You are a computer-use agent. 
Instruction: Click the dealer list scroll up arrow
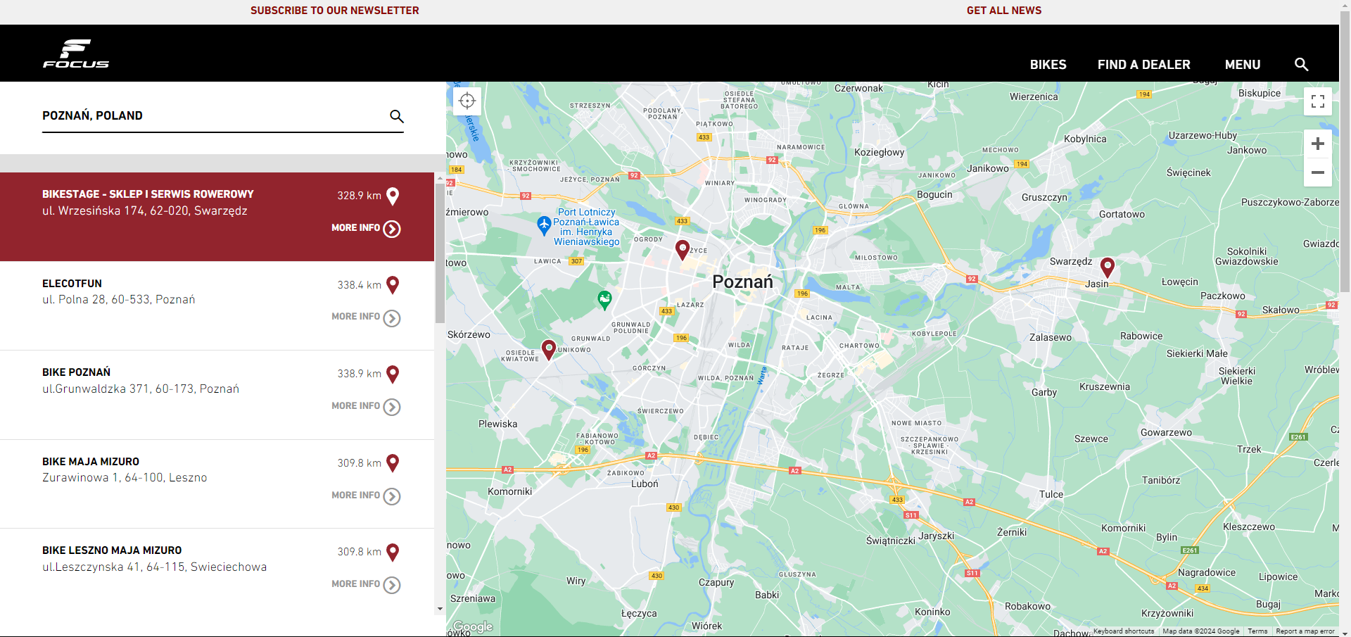click(x=440, y=178)
